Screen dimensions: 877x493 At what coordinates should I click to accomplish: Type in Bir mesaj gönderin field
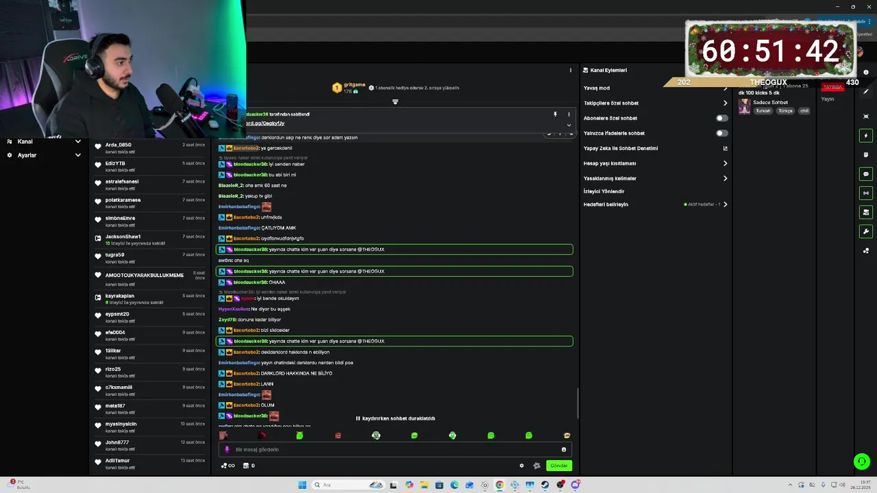pyautogui.click(x=394, y=450)
